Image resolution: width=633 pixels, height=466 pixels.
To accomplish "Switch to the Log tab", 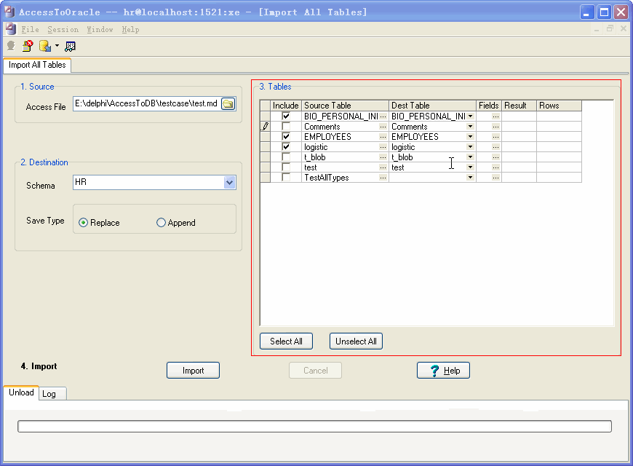I will point(52,394).
